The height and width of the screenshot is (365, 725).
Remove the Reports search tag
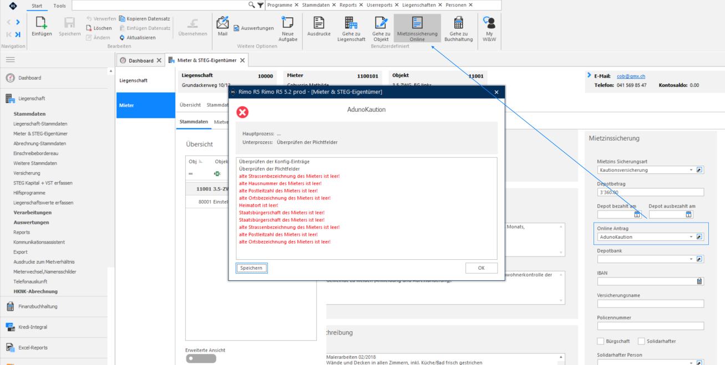point(362,5)
